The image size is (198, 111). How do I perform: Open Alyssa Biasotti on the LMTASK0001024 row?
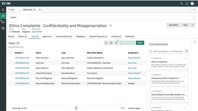click(134, 58)
